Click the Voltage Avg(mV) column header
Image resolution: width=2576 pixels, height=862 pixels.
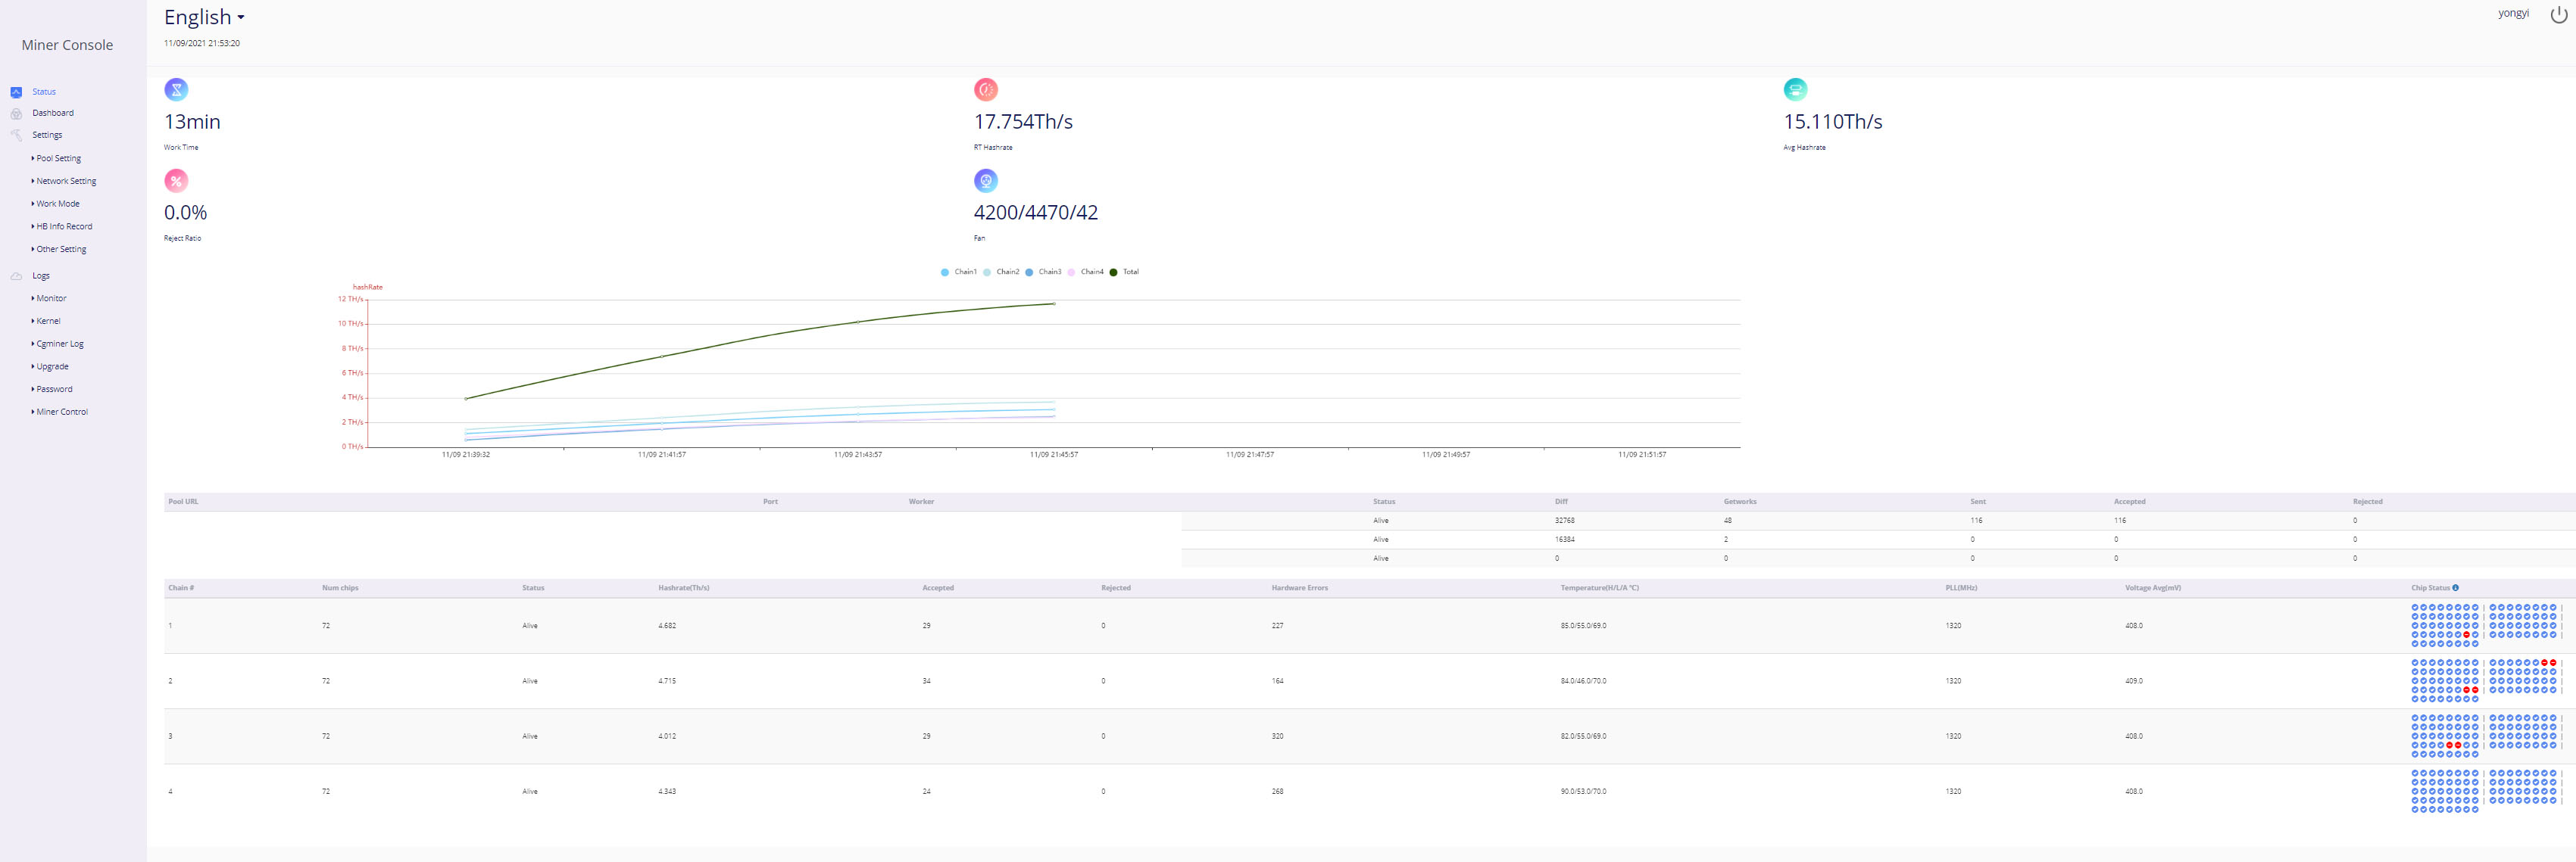[x=2152, y=587]
